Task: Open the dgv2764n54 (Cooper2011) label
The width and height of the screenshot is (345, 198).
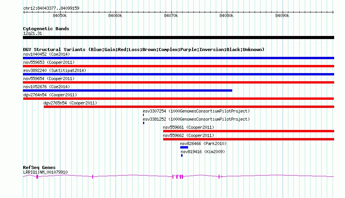Action: tap(50, 95)
